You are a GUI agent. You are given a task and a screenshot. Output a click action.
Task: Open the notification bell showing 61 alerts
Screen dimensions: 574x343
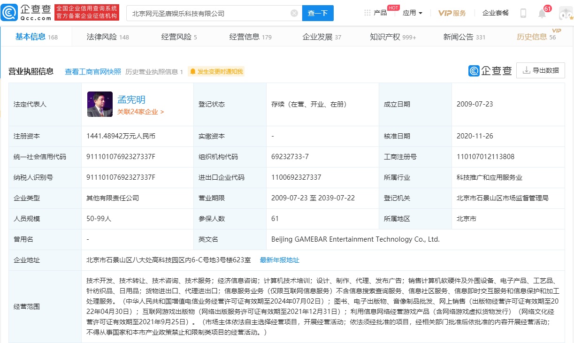click(x=542, y=14)
